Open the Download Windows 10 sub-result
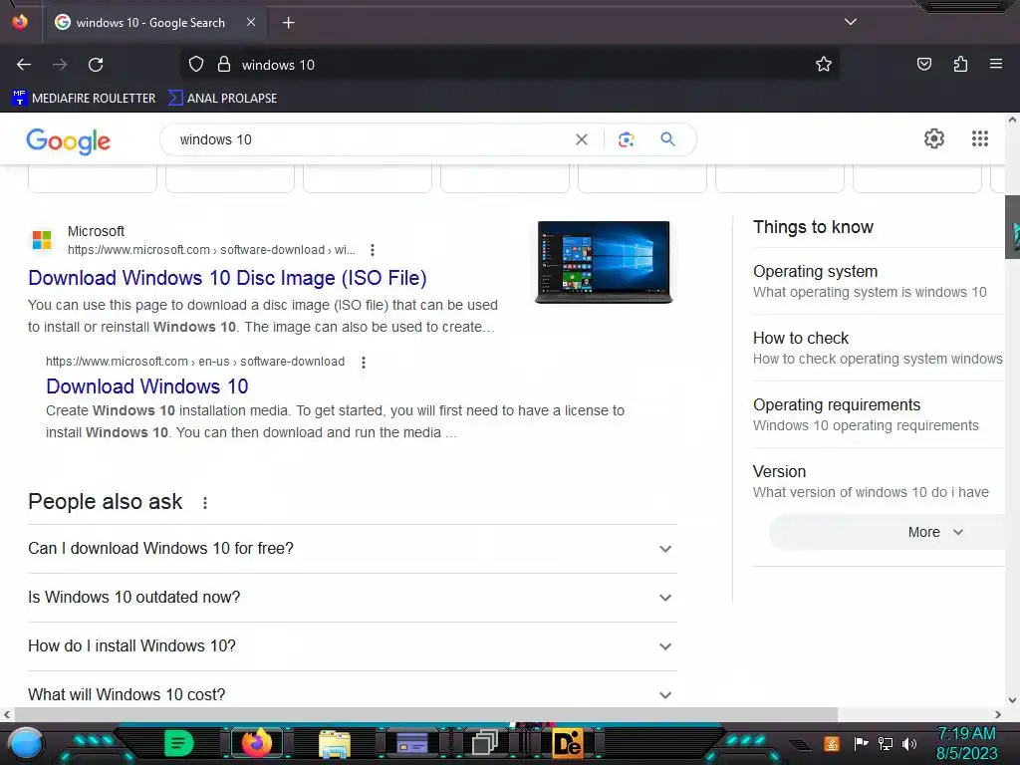The image size is (1020, 765). click(147, 386)
